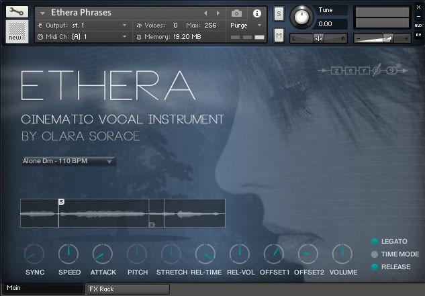Click the PV button on right edge

pyautogui.click(x=419, y=34)
